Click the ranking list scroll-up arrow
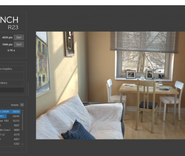Screen dimensions: 185x156 point(23,111)
